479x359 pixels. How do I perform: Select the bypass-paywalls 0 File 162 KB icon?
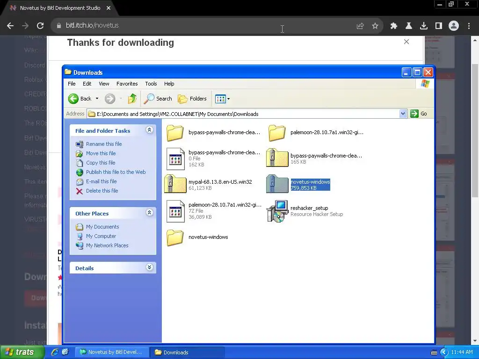tap(176, 159)
